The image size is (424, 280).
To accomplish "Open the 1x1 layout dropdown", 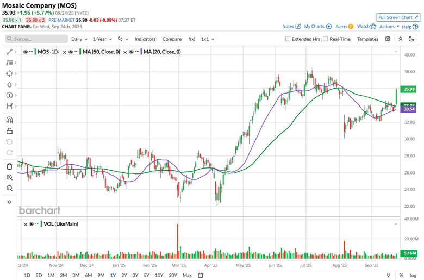I will point(208,39).
